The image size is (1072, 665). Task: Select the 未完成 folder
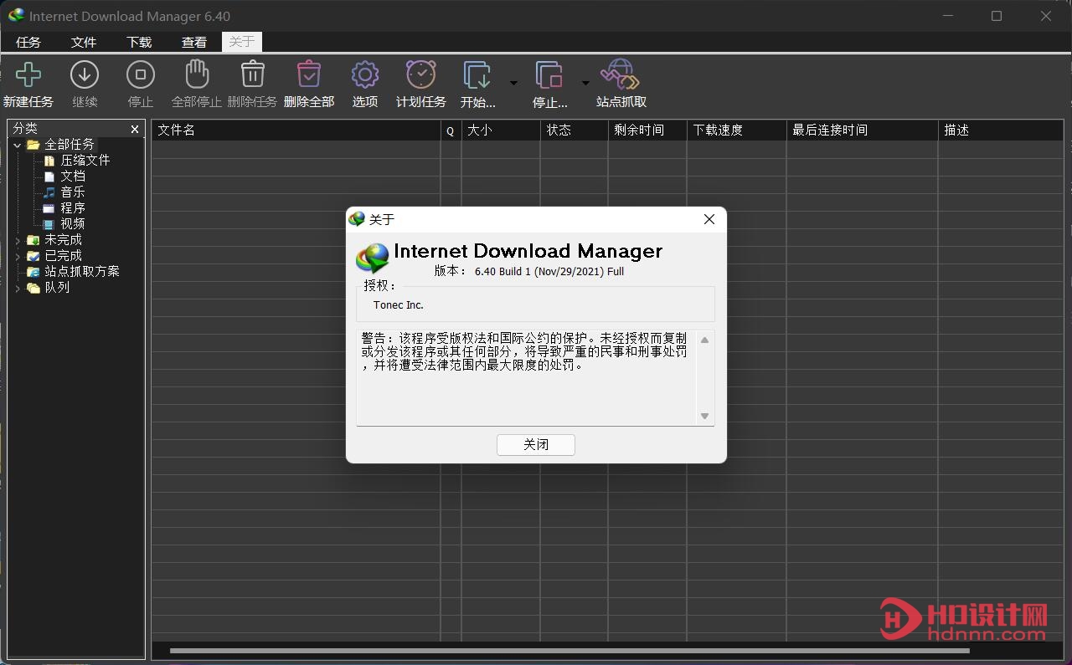point(63,240)
